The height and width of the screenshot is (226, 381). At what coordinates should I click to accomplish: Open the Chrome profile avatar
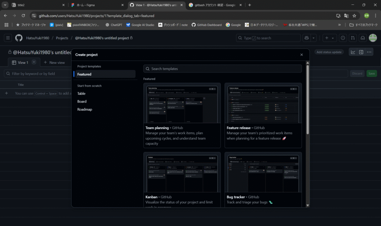[x=366, y=16]
